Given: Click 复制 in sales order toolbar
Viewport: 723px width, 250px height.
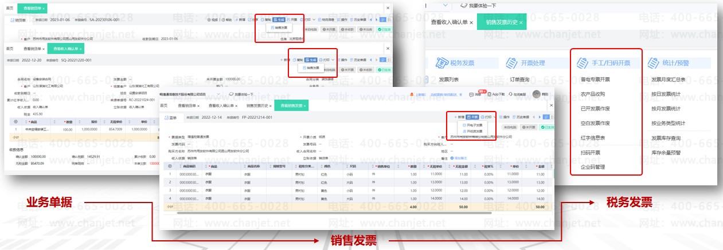Looking at the screenshot, I should [266, 19].
